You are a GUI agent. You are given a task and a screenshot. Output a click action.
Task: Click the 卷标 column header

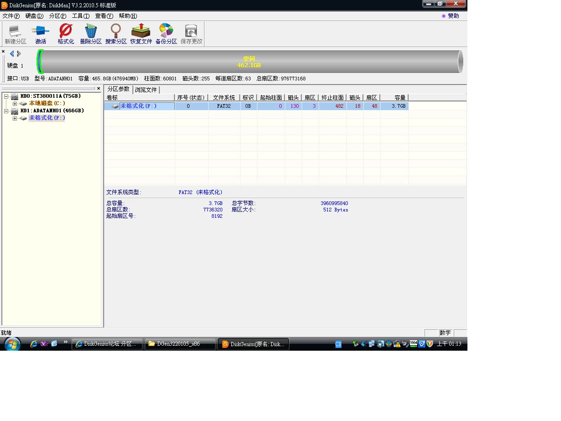[140, 98]
